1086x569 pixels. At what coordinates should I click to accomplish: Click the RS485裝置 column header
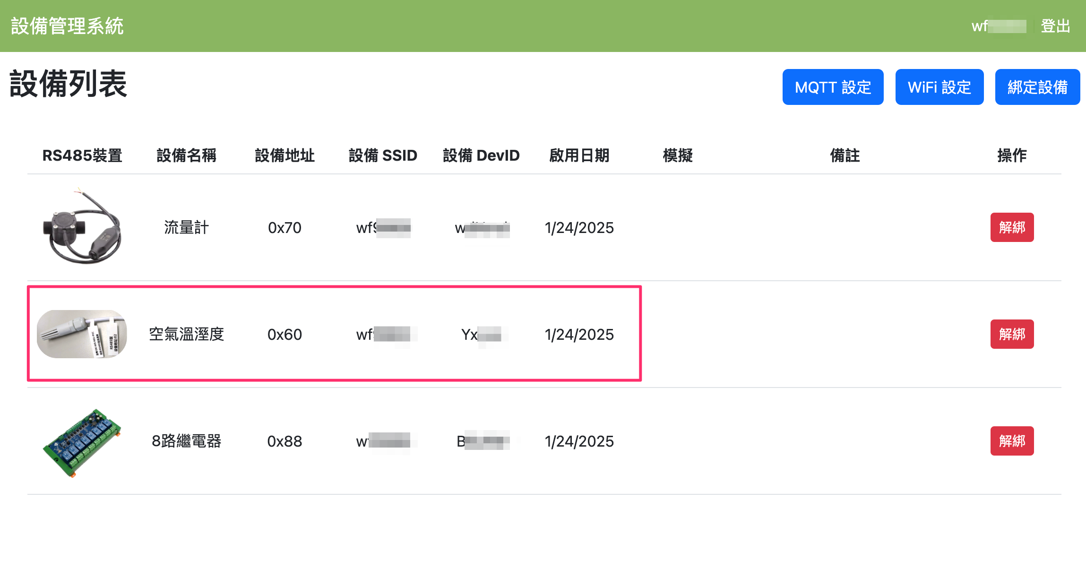(x=82, y=155)
